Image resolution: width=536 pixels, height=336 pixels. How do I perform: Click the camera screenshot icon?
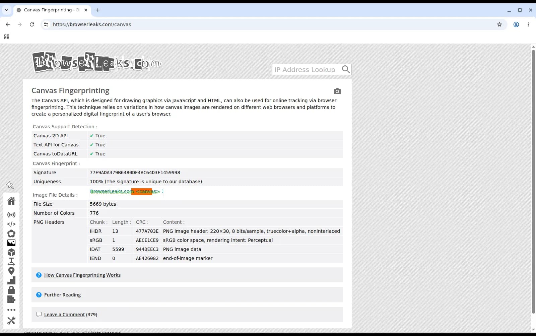click(x=337, y=91)
